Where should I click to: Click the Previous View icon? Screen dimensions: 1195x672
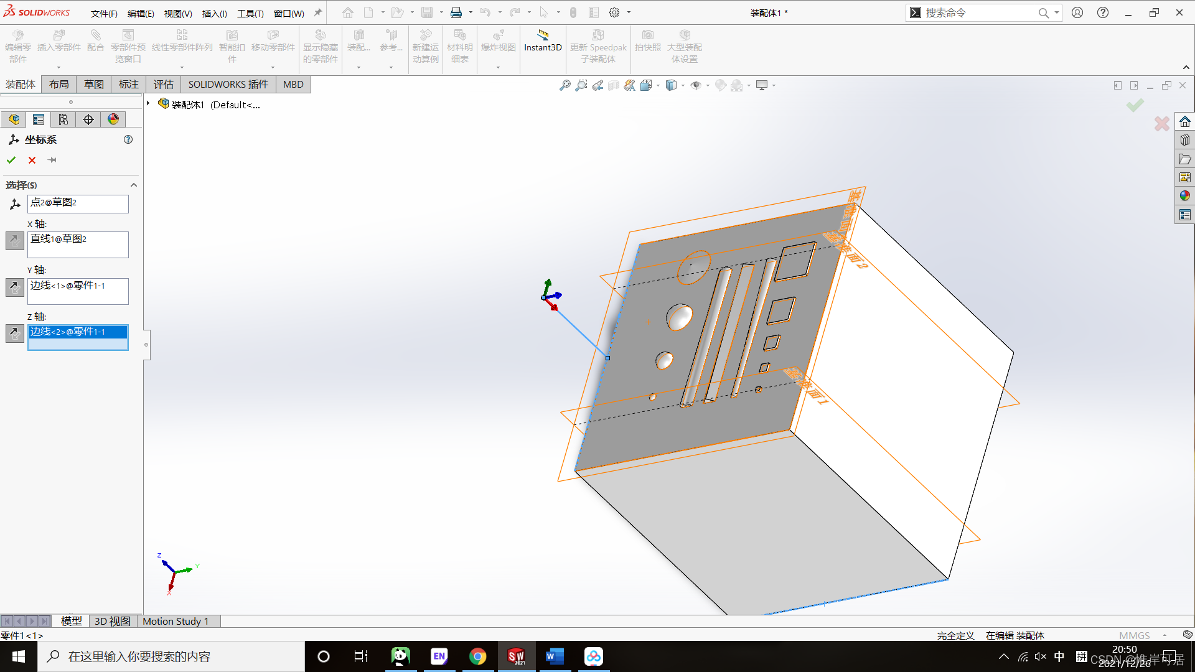click(597, 85)
